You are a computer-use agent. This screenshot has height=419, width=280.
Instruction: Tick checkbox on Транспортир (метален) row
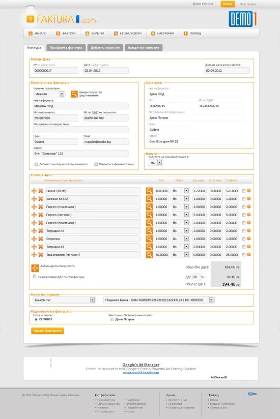coord(244,255)
